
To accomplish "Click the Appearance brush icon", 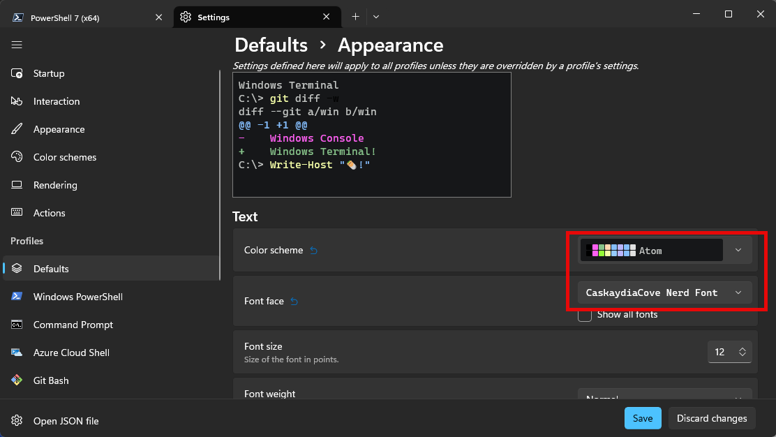I will tap(17, 129).
